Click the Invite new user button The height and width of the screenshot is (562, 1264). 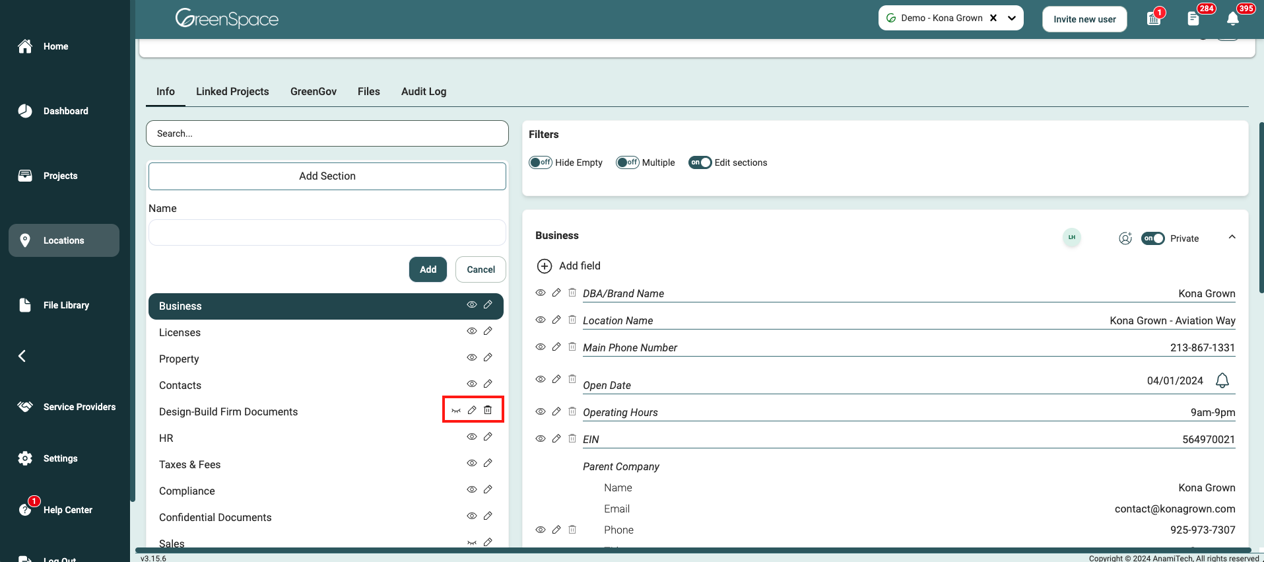click(1084, 19)
